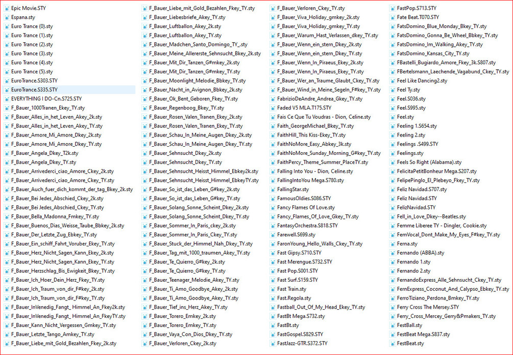Select Fast Surf.S159.STY
The width and height of the screenshot is (513, 355).
tap(298, 280)
